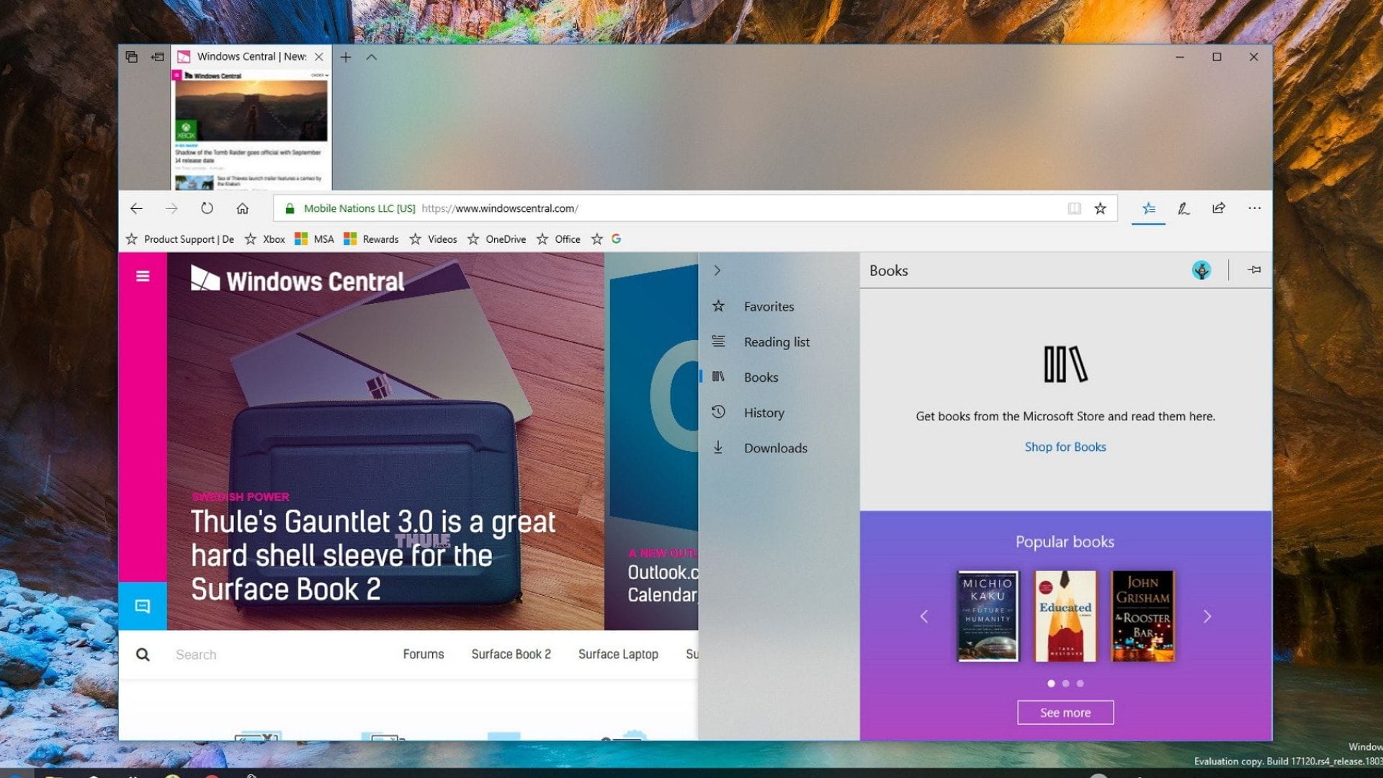Select Reading list in the Hub
The width and height of the screenshot is (1383, 778).
pyautogui.click(x=779, y=341)
